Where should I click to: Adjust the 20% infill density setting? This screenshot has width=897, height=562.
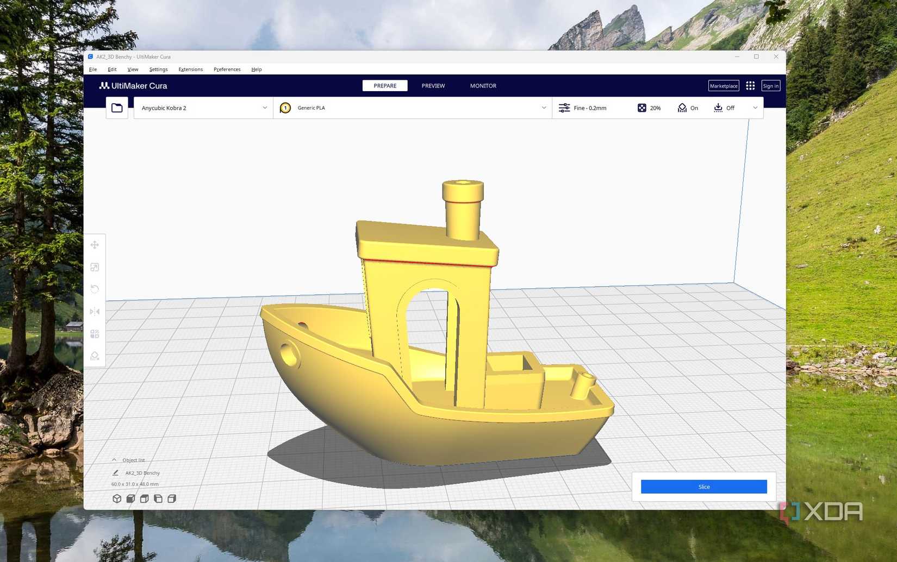pyautogui.click(x=649, y=108)
